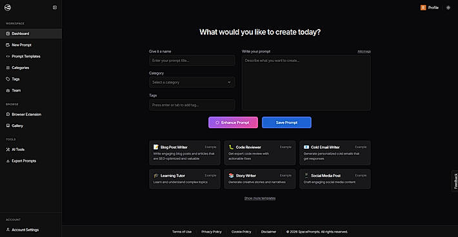Open the Select a category dropdown
Viewport: 458px width, 237px height.
(x=192, y=82)
